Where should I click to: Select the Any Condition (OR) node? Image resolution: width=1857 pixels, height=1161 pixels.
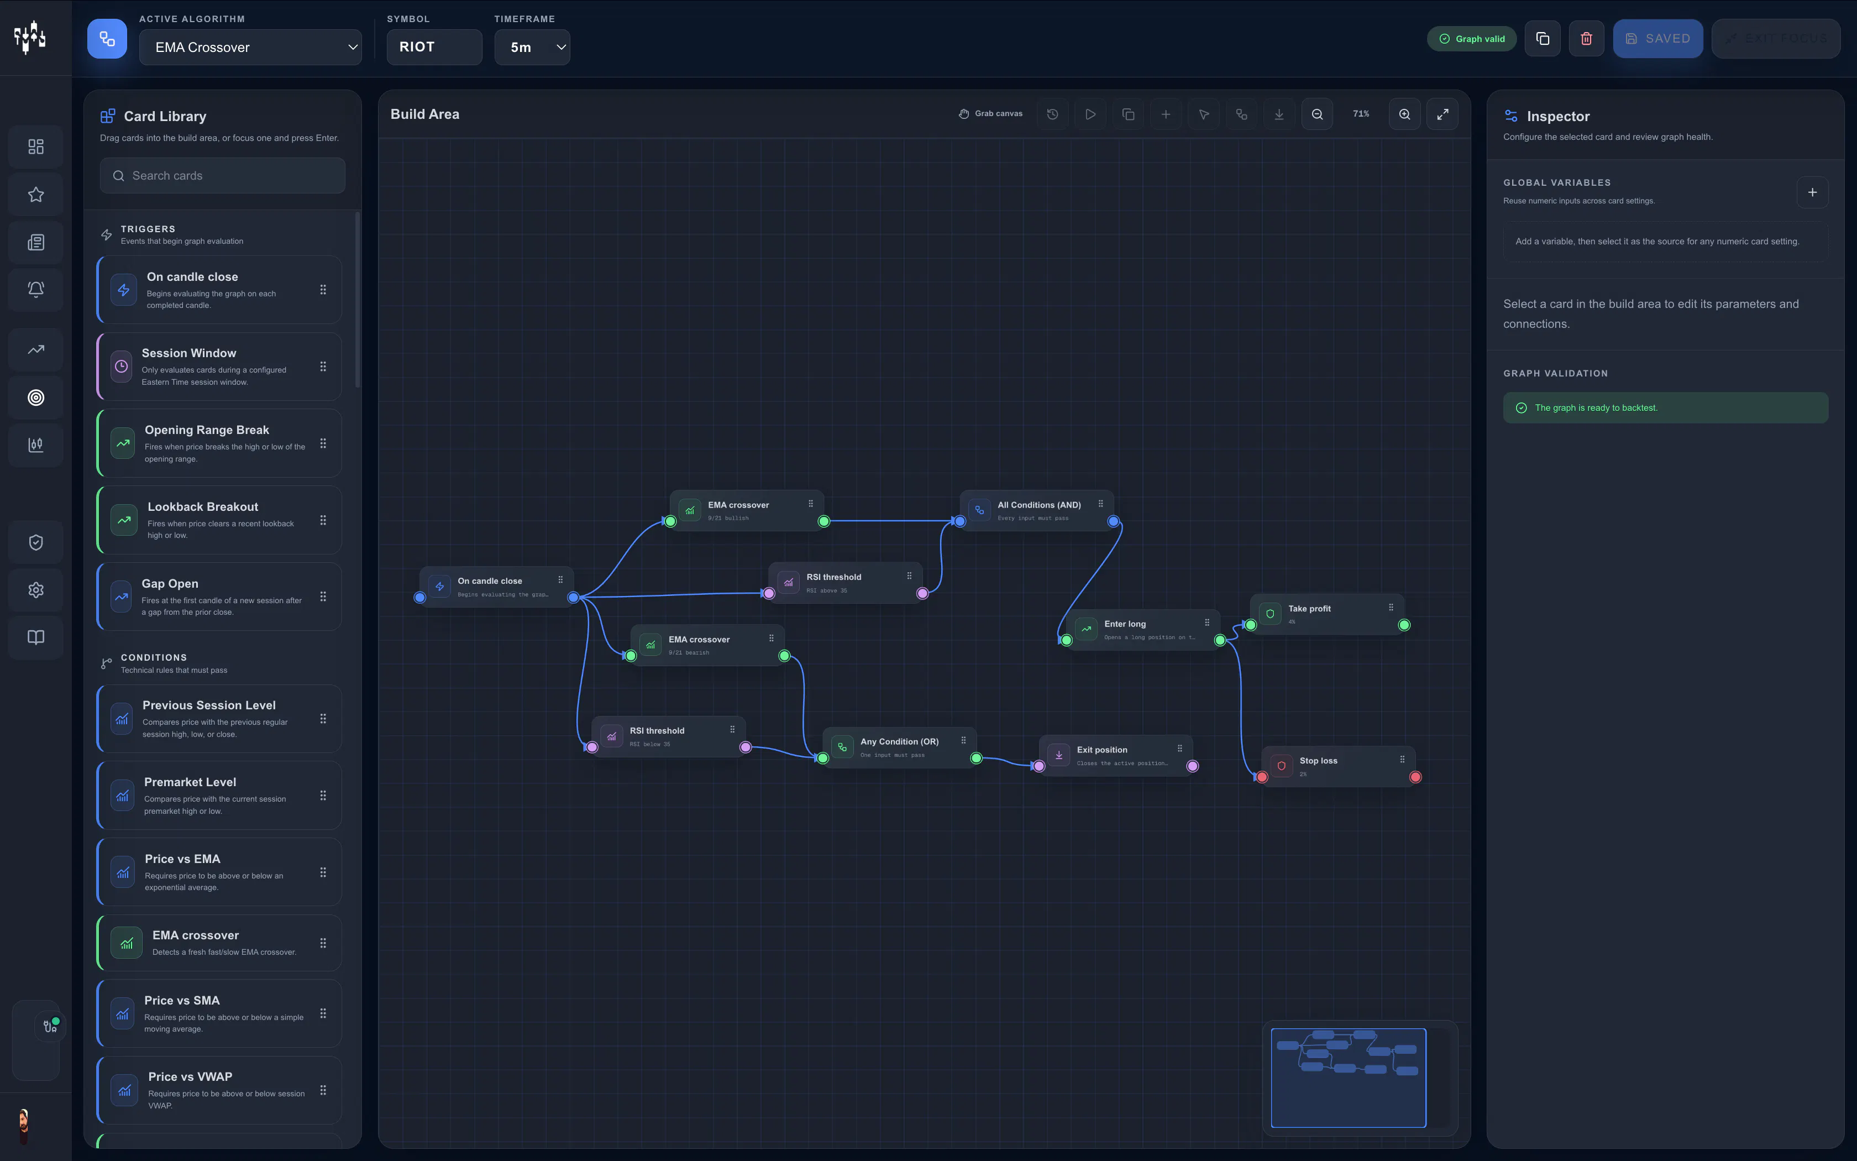point(899,748)
